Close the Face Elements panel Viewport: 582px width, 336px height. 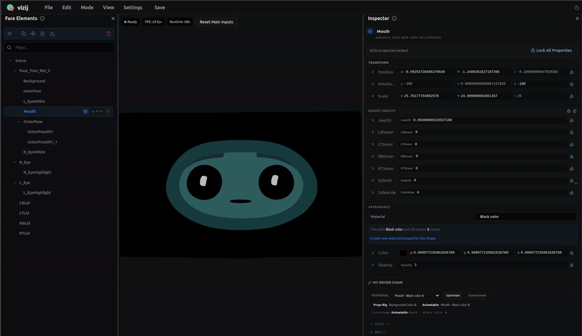click(113, 19)
